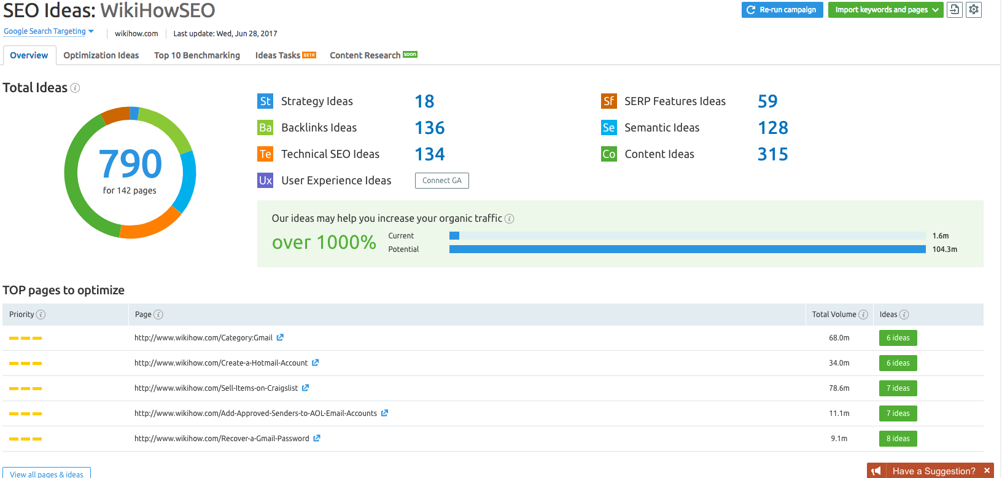
Task: Open Sell-Items-on-Craigslist external link icon
Action: (x=305, y=388)
